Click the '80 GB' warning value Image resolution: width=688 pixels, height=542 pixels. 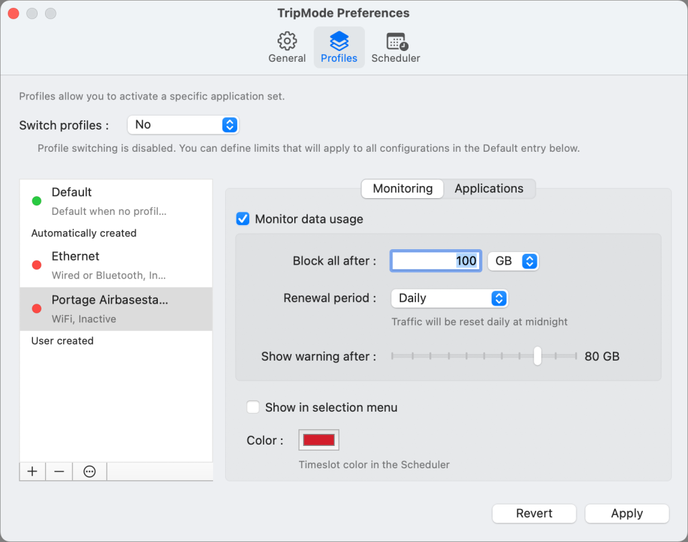point(601,357)
